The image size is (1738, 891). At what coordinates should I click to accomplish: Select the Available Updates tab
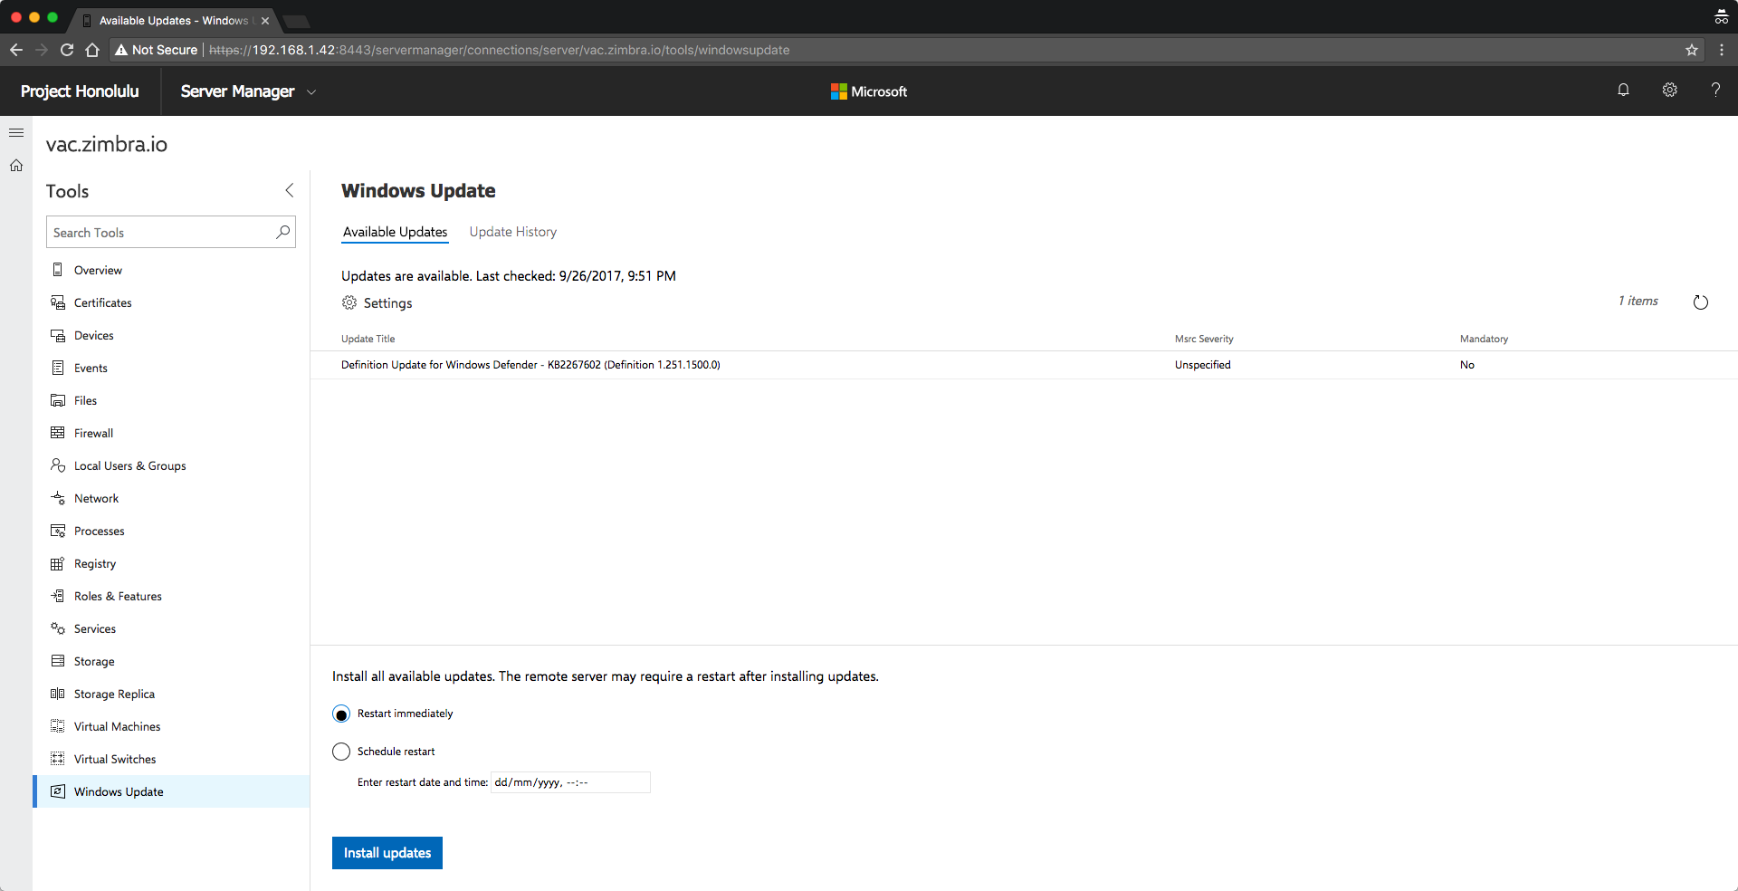click(395, 232)
